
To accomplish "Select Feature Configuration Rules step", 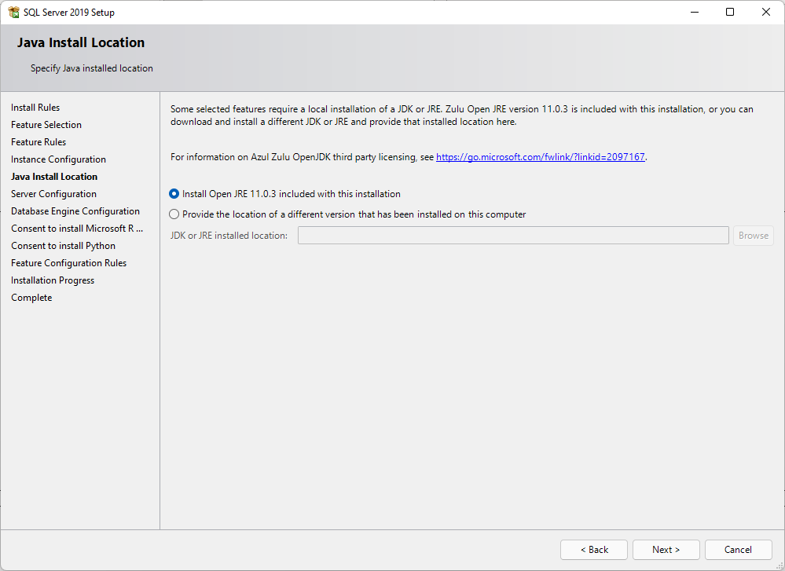I will (x=68, y=263).
